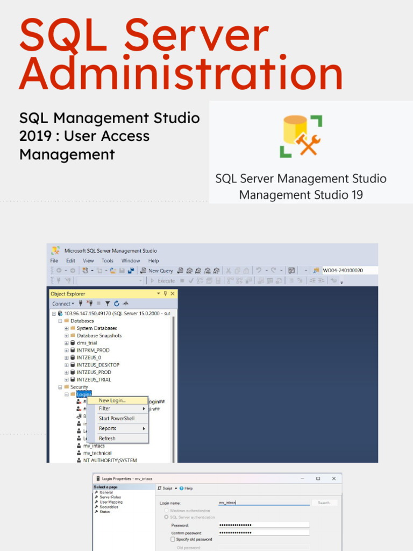This screenshot has width=413, height=551.
Task: Click the XMLA Query toolbar icon
Action: (208, 271)
